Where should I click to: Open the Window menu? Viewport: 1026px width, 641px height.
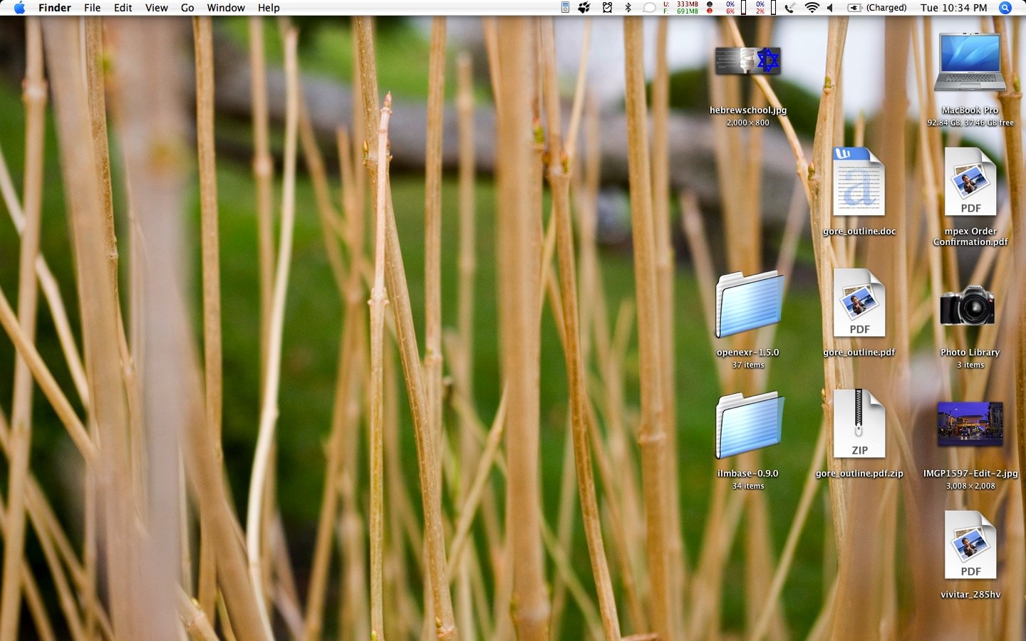(x=226, y=8)
